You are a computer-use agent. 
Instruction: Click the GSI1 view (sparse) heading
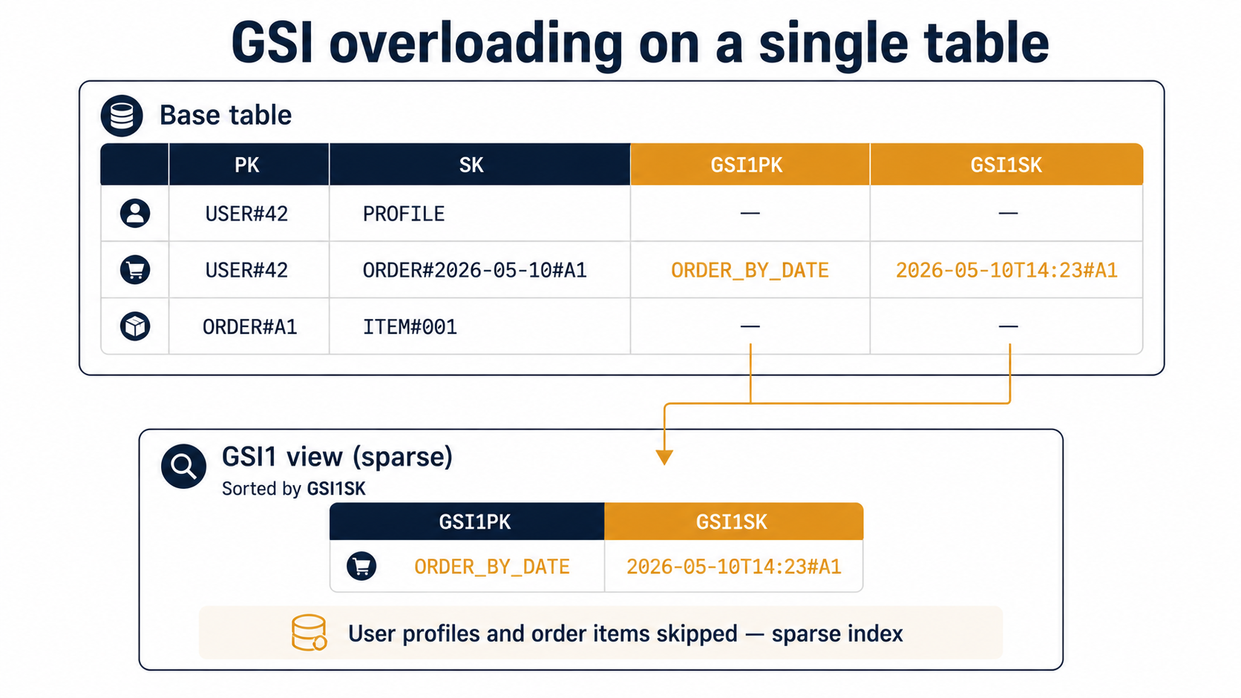337,457
